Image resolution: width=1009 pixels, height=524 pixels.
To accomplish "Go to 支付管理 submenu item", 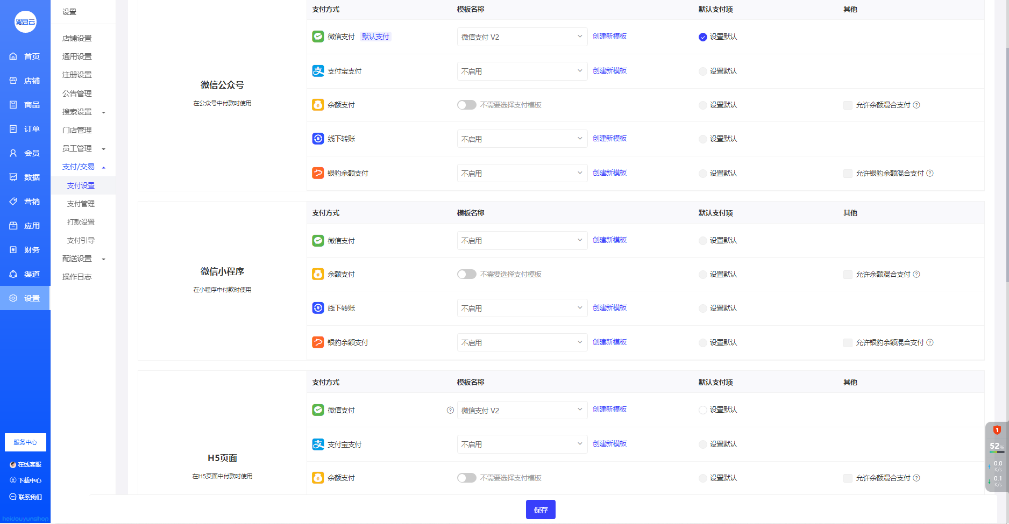I will point(81,204).
